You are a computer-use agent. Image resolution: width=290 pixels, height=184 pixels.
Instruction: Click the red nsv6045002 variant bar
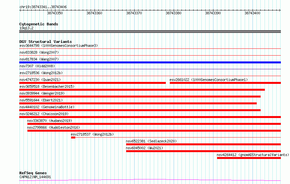pos(203,151)
